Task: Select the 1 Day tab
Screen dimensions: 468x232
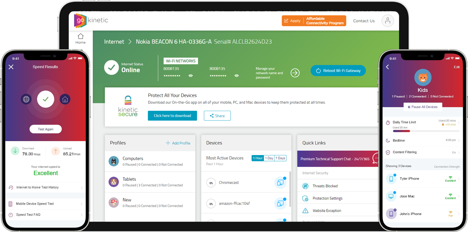Action: (269, 158)
